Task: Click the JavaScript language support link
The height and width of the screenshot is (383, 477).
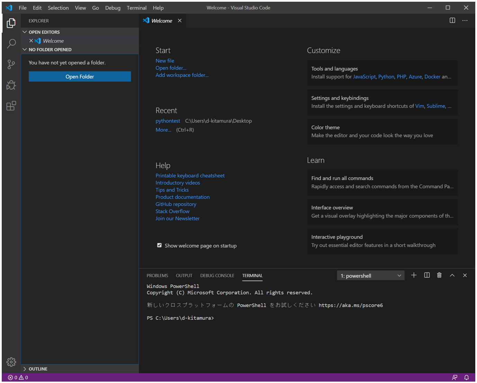Action: coord(364,77)
